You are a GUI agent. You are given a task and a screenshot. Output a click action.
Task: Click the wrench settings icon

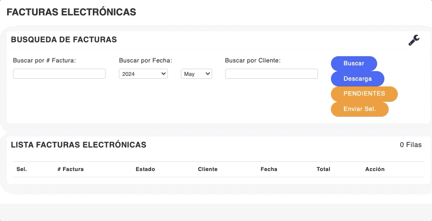(414, 40)
